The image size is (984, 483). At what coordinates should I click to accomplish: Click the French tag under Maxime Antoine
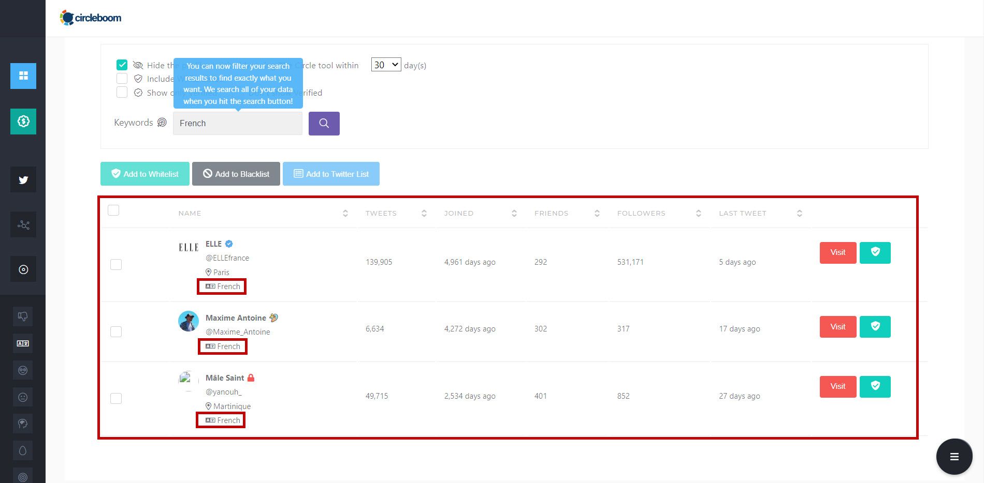(223, 346)
